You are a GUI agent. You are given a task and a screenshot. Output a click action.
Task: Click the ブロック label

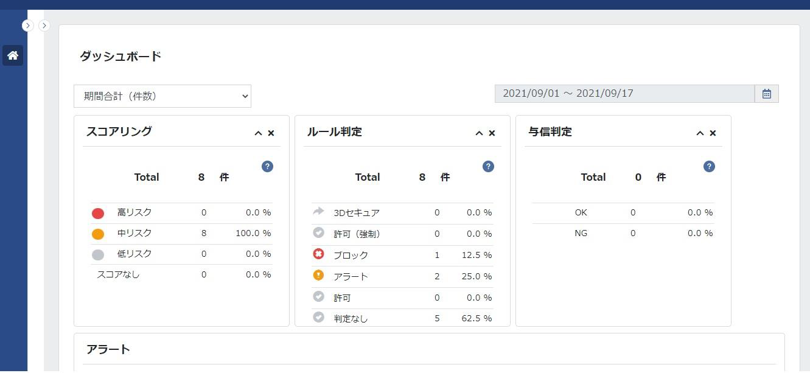coord(351,256)
